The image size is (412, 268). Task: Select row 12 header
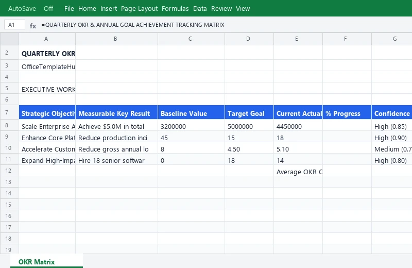pyautogui.click(x=9, y=171)
